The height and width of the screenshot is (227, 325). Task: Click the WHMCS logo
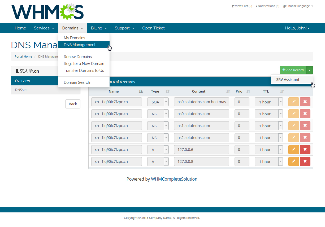pyautogui.click(x=47, y=12)
